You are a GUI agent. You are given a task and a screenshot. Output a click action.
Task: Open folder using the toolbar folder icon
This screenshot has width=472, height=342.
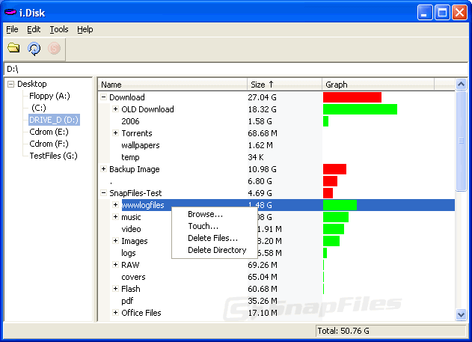coord(13,48)
